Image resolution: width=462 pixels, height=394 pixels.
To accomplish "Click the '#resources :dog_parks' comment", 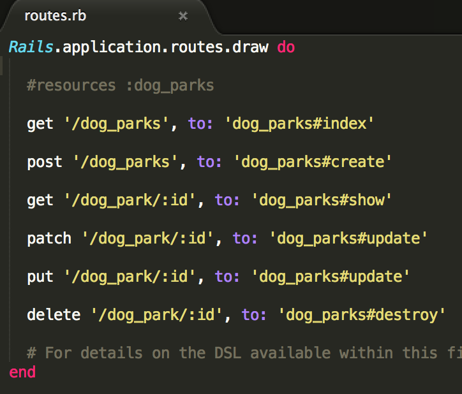I will (120, 85).
